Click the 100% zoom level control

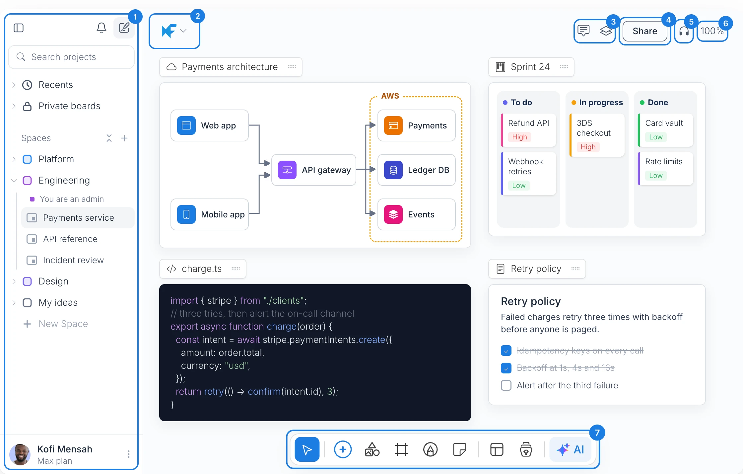point(712,31)
